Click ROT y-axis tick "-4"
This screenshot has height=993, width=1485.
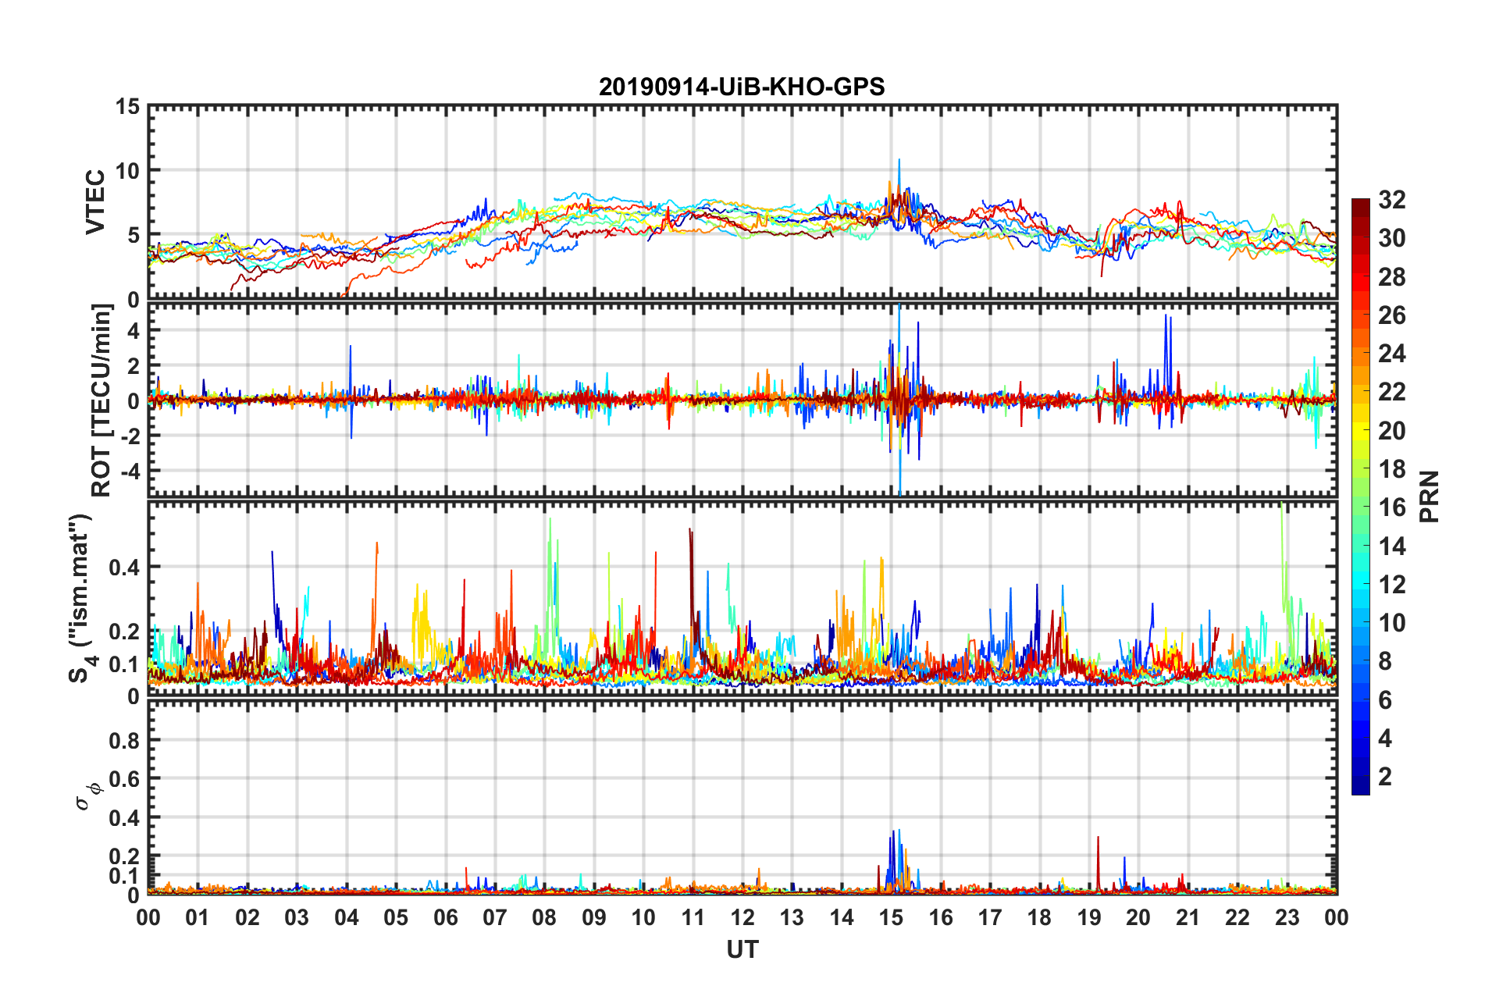click(130, 472)
